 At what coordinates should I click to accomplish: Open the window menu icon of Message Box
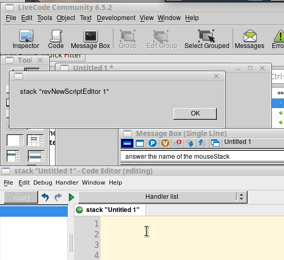point(127,133)
